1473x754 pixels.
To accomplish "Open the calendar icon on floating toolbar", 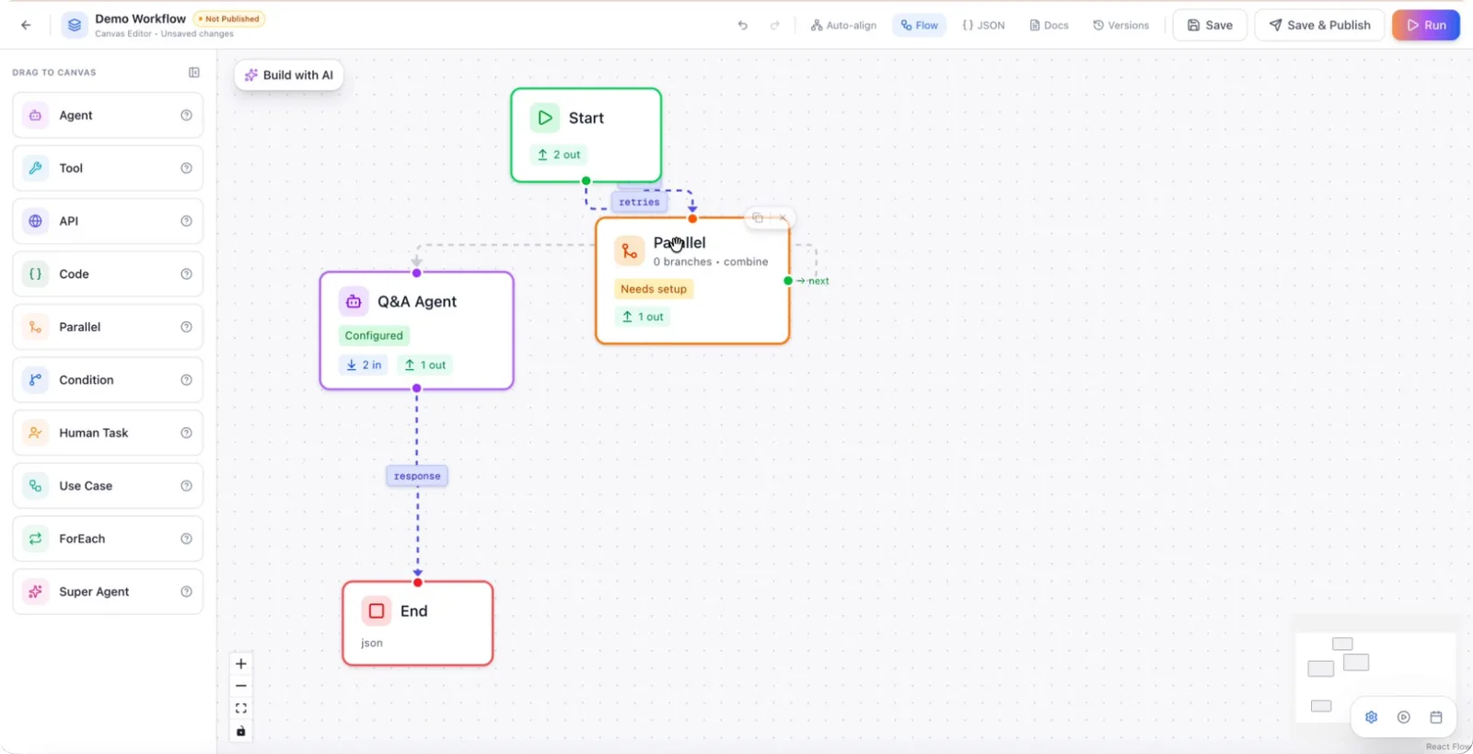I will tap(1436, 717).
